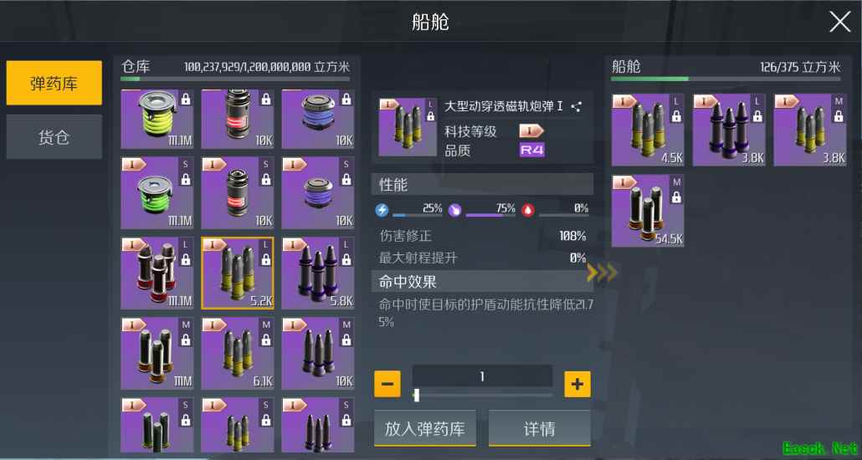Decrease quantity with the minus button
This screenshot has height=460, width=862.
387,384
